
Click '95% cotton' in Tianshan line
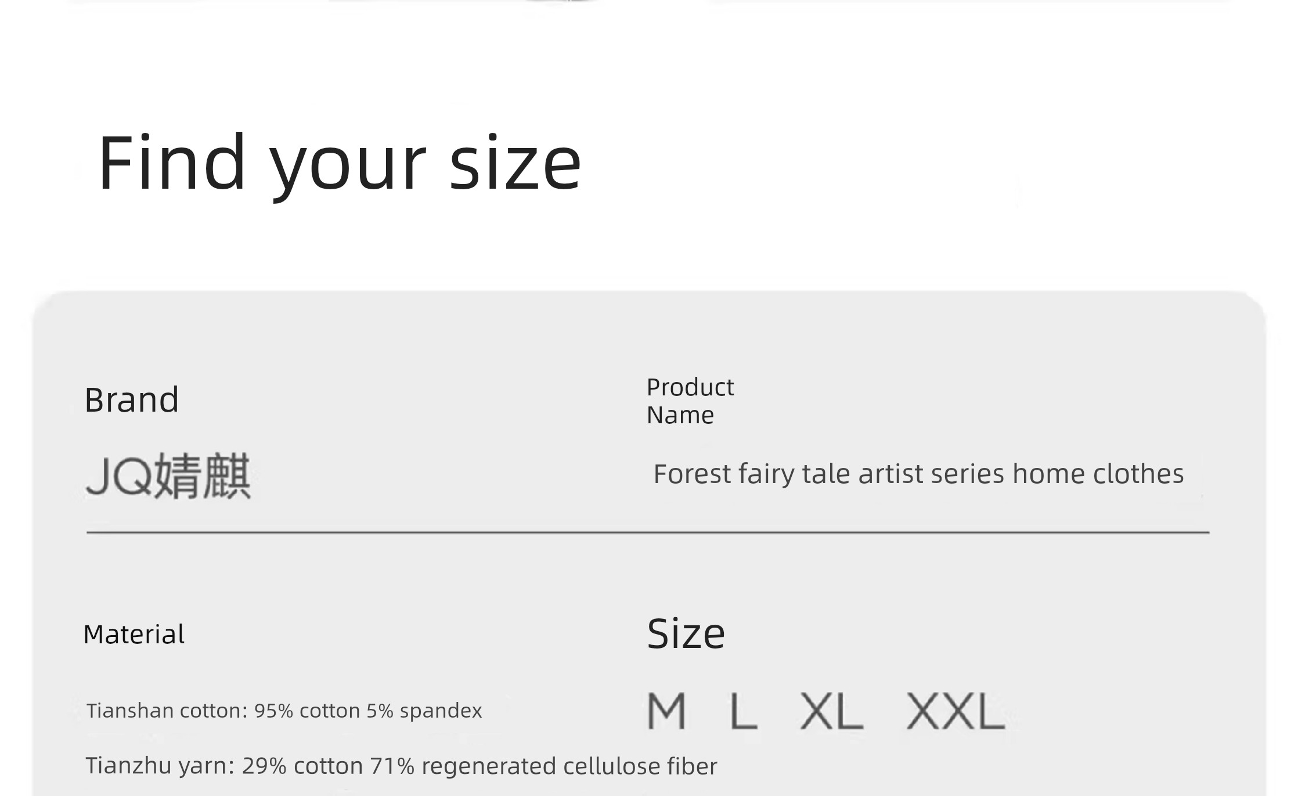308,711
